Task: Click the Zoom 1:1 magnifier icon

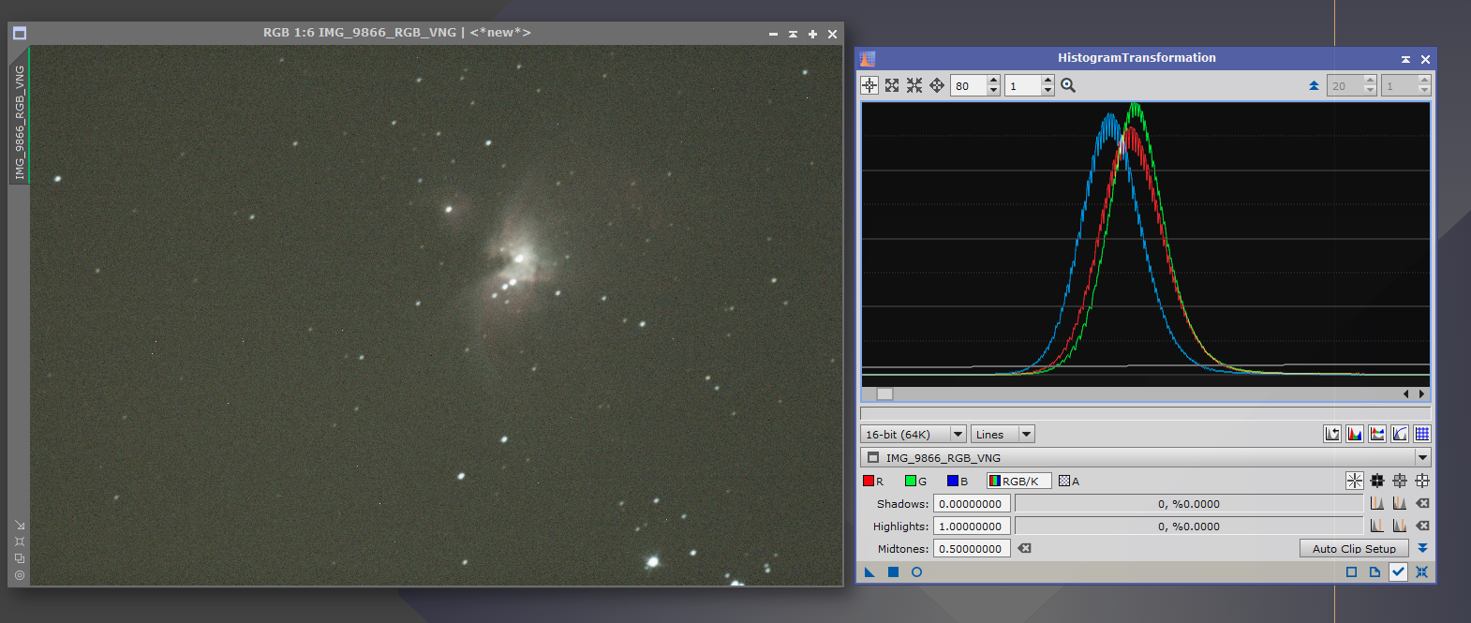Action: click(x=1068, y=85)
